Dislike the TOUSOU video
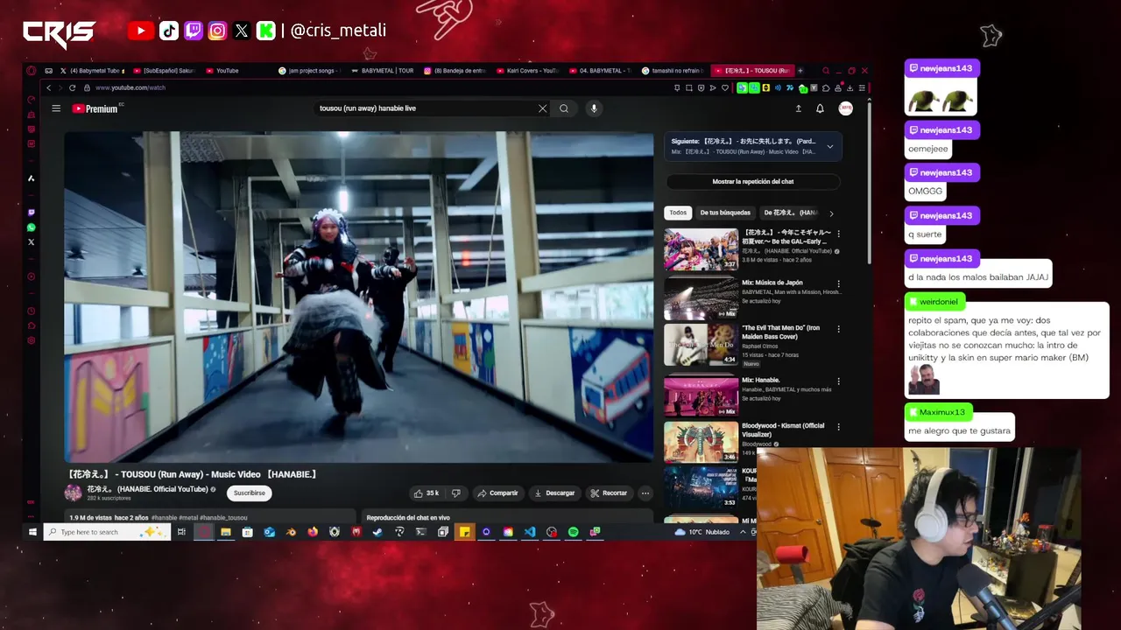 coord(455,493)
